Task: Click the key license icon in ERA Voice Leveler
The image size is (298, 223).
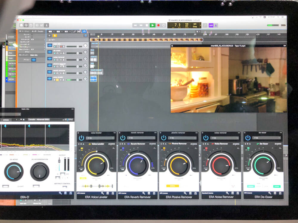Action: pos(103,193)
